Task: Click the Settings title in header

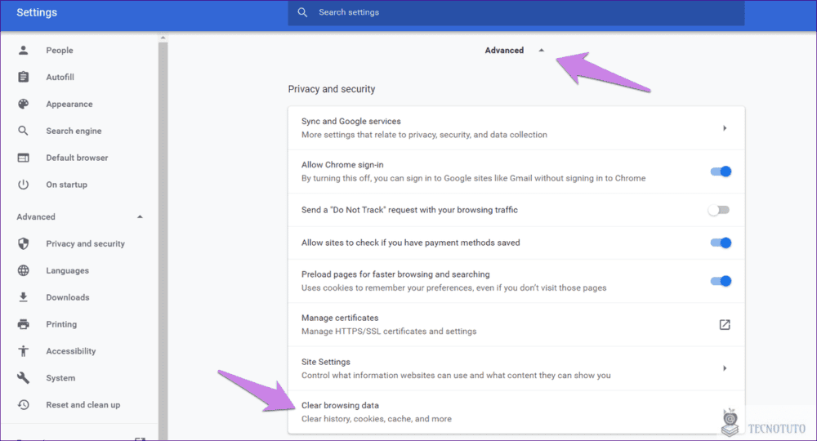Action: pyautogui.click(x=37, y=12)
